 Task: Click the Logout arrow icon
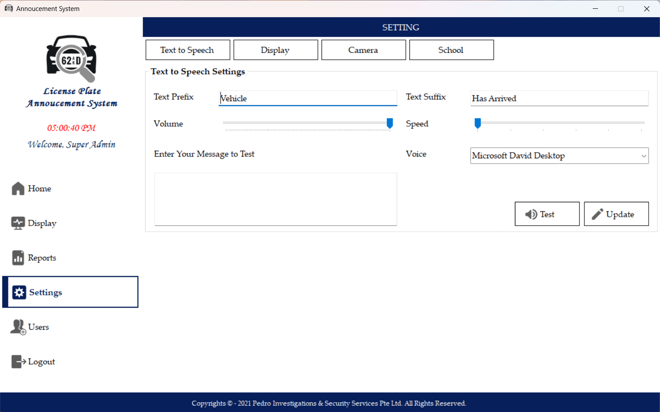coord(18,362)
